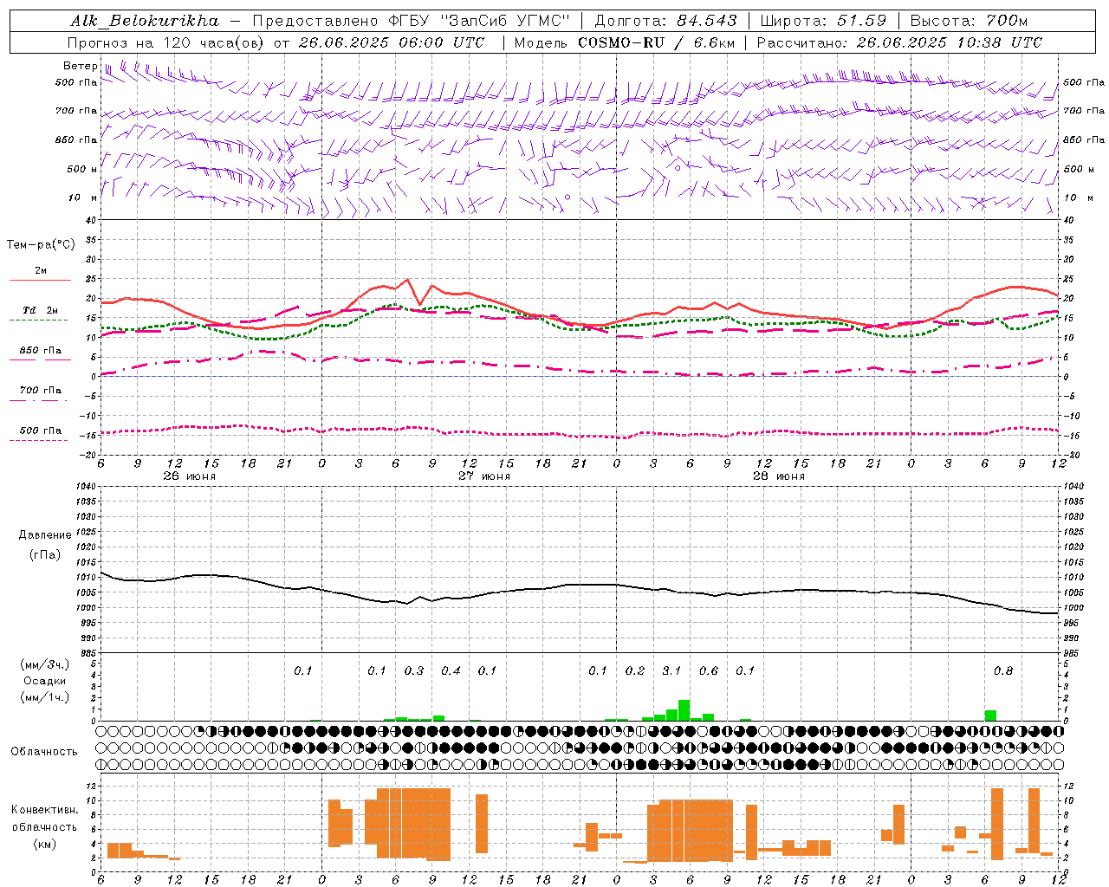Click the computed time Рассчитано: 26.06.2025 10:38 UTC
Screen dimensions: 1109x887
(899, 42)
